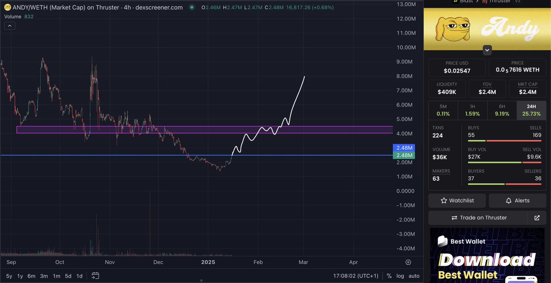551x283 pixels.
Task: Click the WETH price value box
Action: (x=517, y=67)
